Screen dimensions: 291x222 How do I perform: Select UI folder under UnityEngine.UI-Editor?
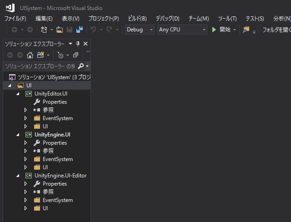point(45,208)
